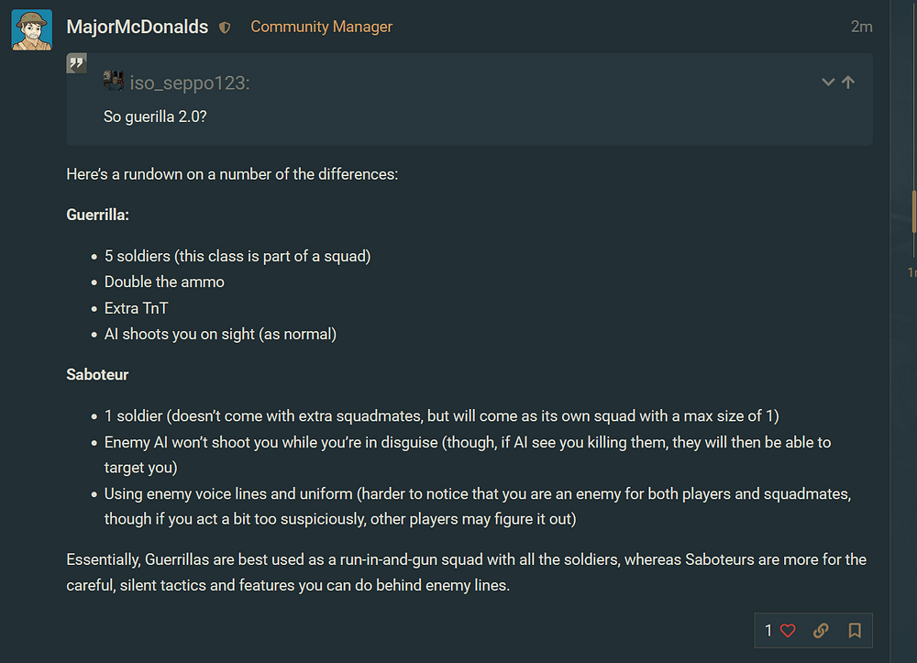Expand the iso_seppo123 quote with the chevron
This screenshot has height=663, width=917.
(828, 83)
